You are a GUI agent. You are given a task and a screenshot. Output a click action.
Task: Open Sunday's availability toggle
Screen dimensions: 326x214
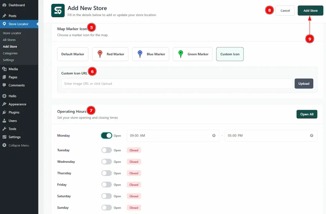point(106,207)
